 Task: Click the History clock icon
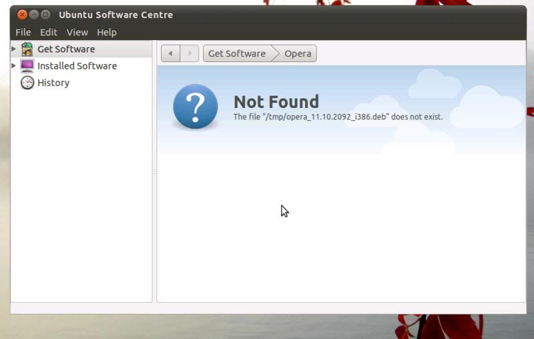pyautogui.click(x=27, y=83)
